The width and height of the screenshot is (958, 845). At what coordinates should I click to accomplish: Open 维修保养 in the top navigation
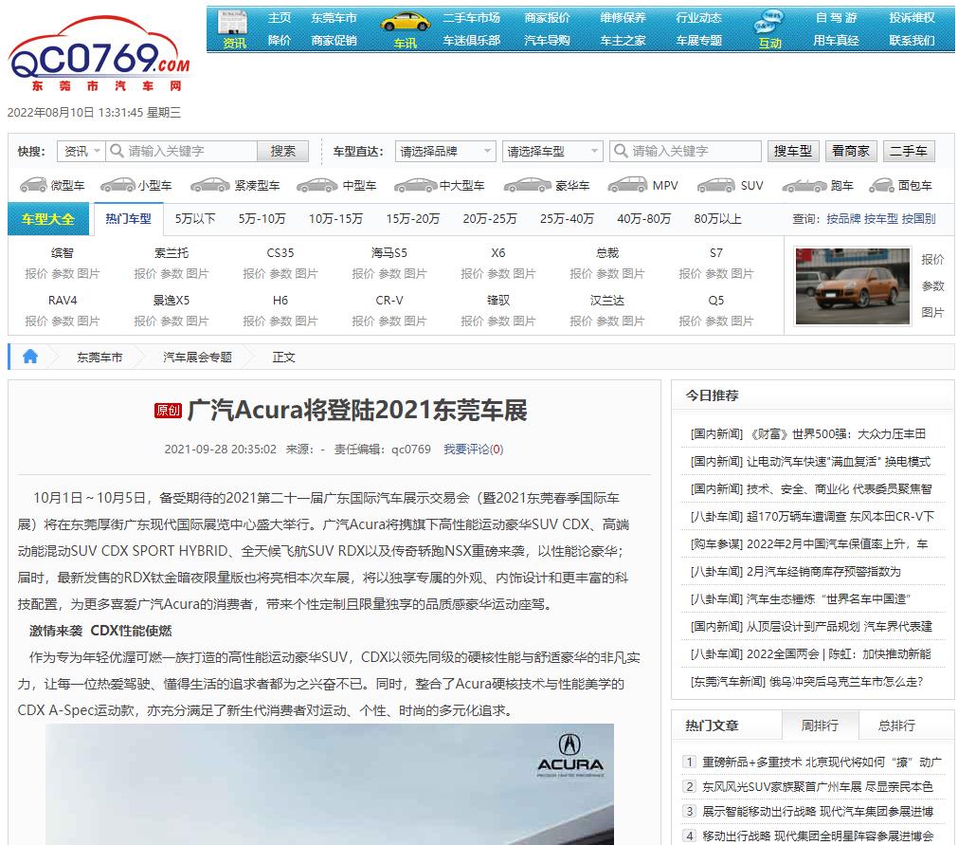[623, 18]
